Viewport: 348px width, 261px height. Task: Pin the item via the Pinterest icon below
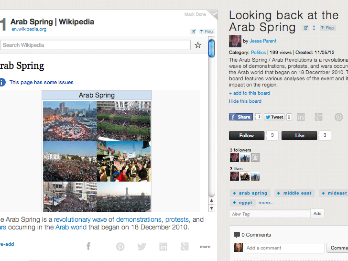coord(120,247)
